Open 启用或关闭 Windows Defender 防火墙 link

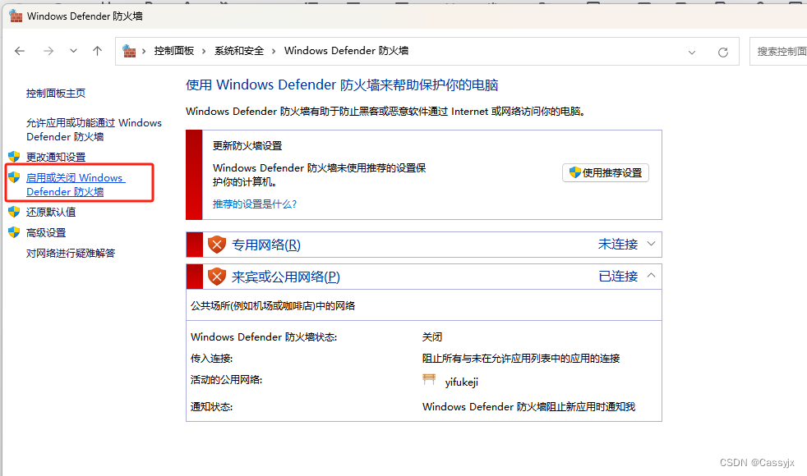point(76,185)
